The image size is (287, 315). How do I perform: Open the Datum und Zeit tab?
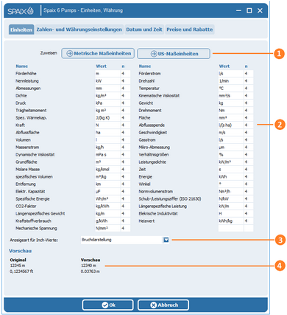pos(144,30)
